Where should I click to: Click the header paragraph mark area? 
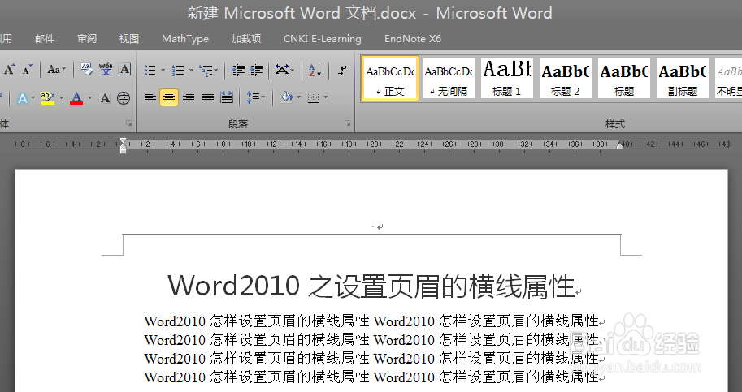coord(378,227)
